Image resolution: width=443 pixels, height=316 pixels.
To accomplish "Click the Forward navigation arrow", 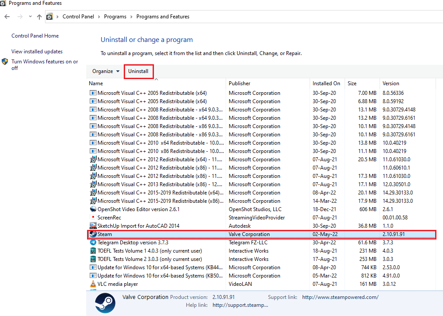I will tap(20, 17).
